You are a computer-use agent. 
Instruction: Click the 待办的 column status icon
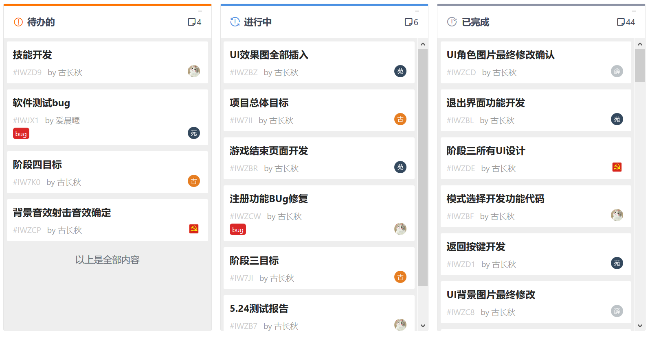click(18, 22)
